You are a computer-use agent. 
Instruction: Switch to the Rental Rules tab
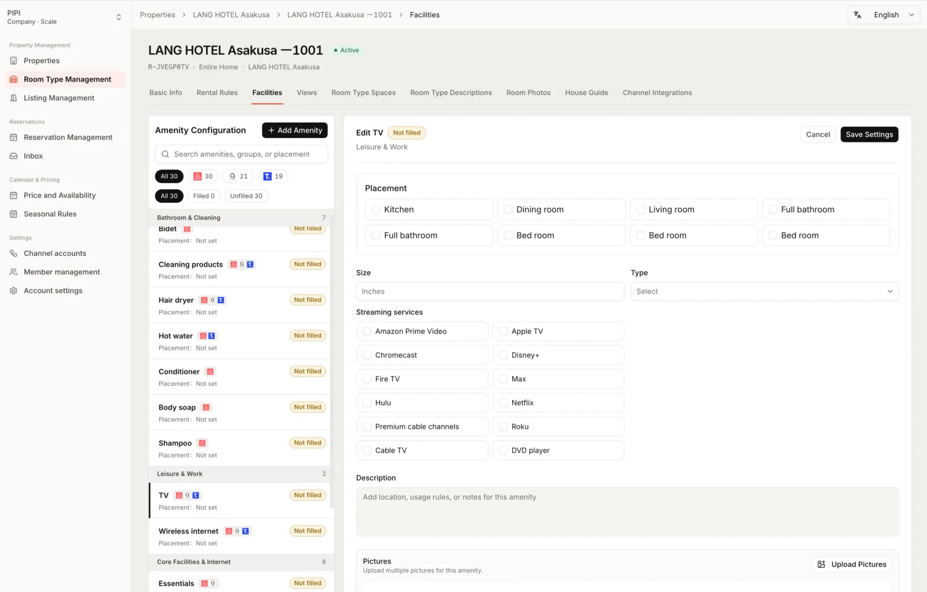(x=217, y=93)
